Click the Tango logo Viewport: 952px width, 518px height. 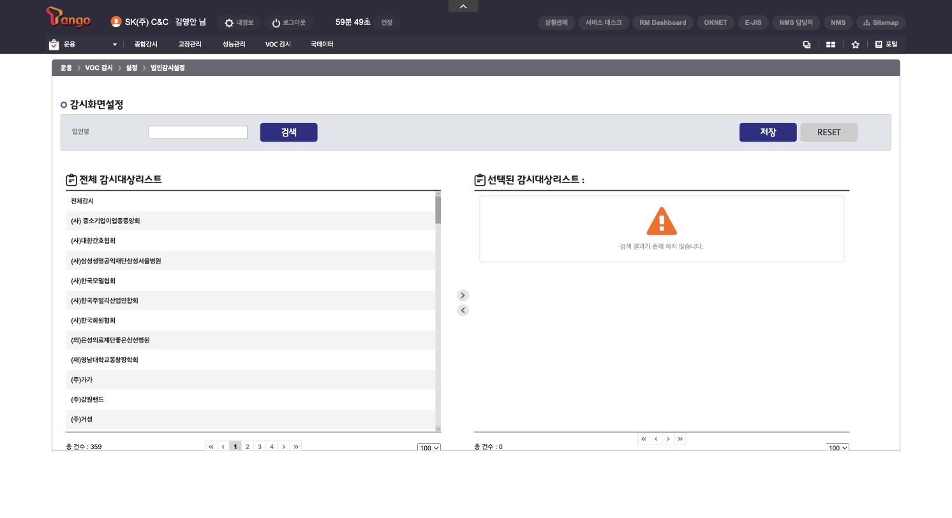[x=68, y=17]
